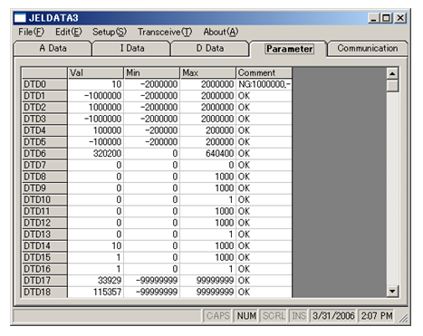
Task: Select the DTD15 row header
Action: pyautogui.click(x=44, y=257)
